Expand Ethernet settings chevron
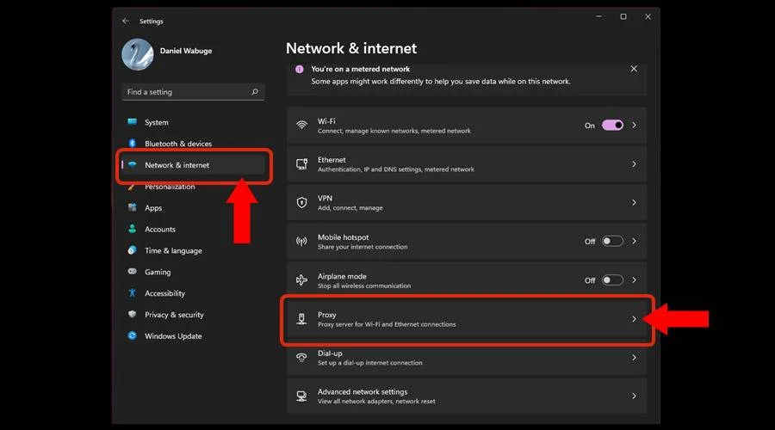The width and height of the screenshot is (775, 430). [x=634, y=164]
